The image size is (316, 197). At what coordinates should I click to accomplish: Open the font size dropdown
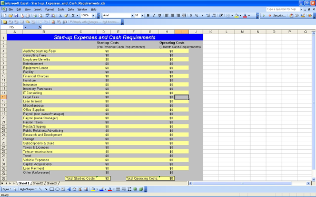click(x=142, y=15)
